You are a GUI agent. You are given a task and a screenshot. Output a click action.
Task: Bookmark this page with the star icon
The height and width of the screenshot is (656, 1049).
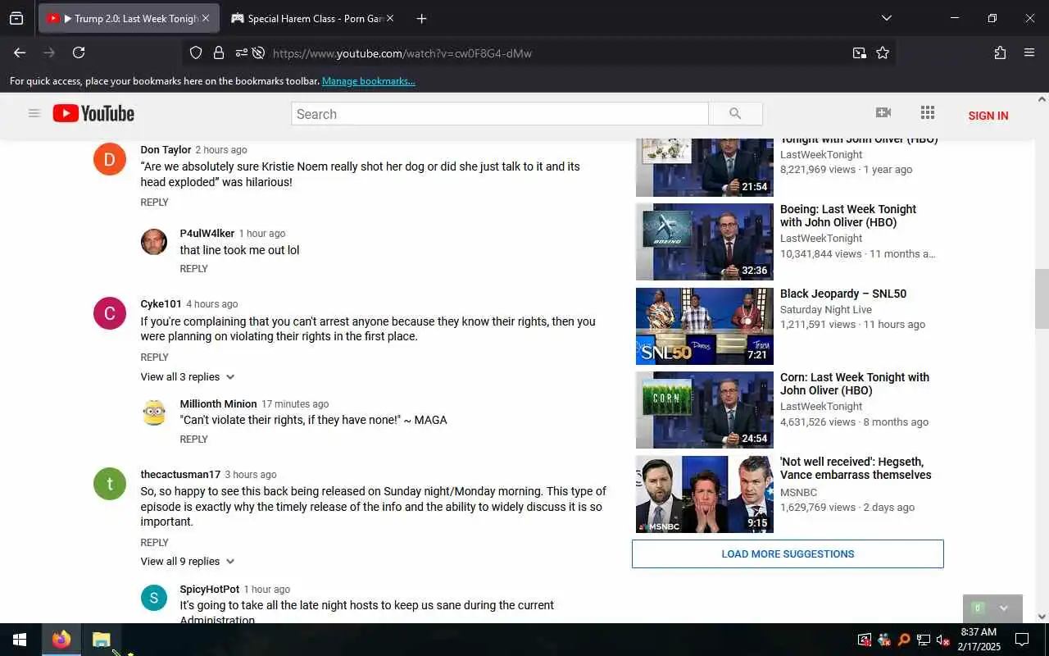(883, 52)
